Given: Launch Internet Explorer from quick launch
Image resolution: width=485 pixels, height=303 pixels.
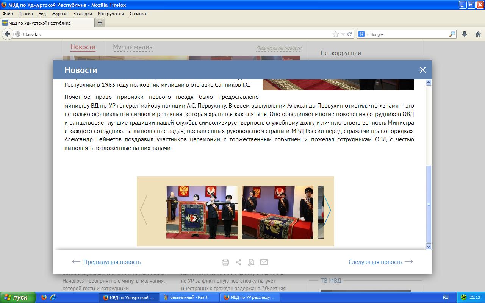Looking at the screenshot, I should [x=53, y=297].
